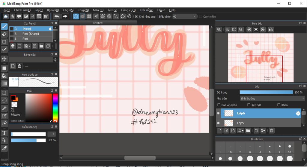Image resolution: width=307 pixels, height=167 pixels.
Task: Click the Undo arrow
Action: [57, 17]
